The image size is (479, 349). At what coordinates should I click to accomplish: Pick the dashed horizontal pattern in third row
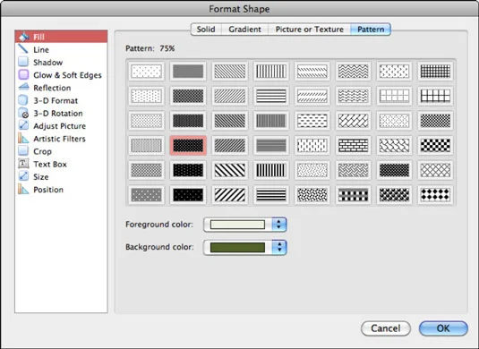click(312, 121)
